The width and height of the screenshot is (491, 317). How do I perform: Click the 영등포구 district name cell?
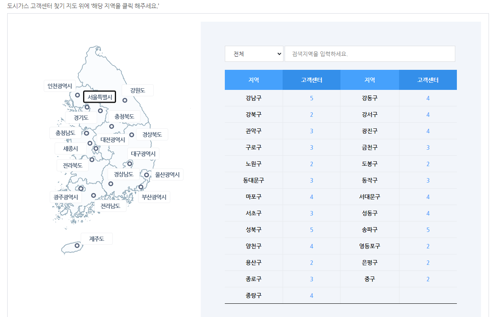click(x=370, y=246)
